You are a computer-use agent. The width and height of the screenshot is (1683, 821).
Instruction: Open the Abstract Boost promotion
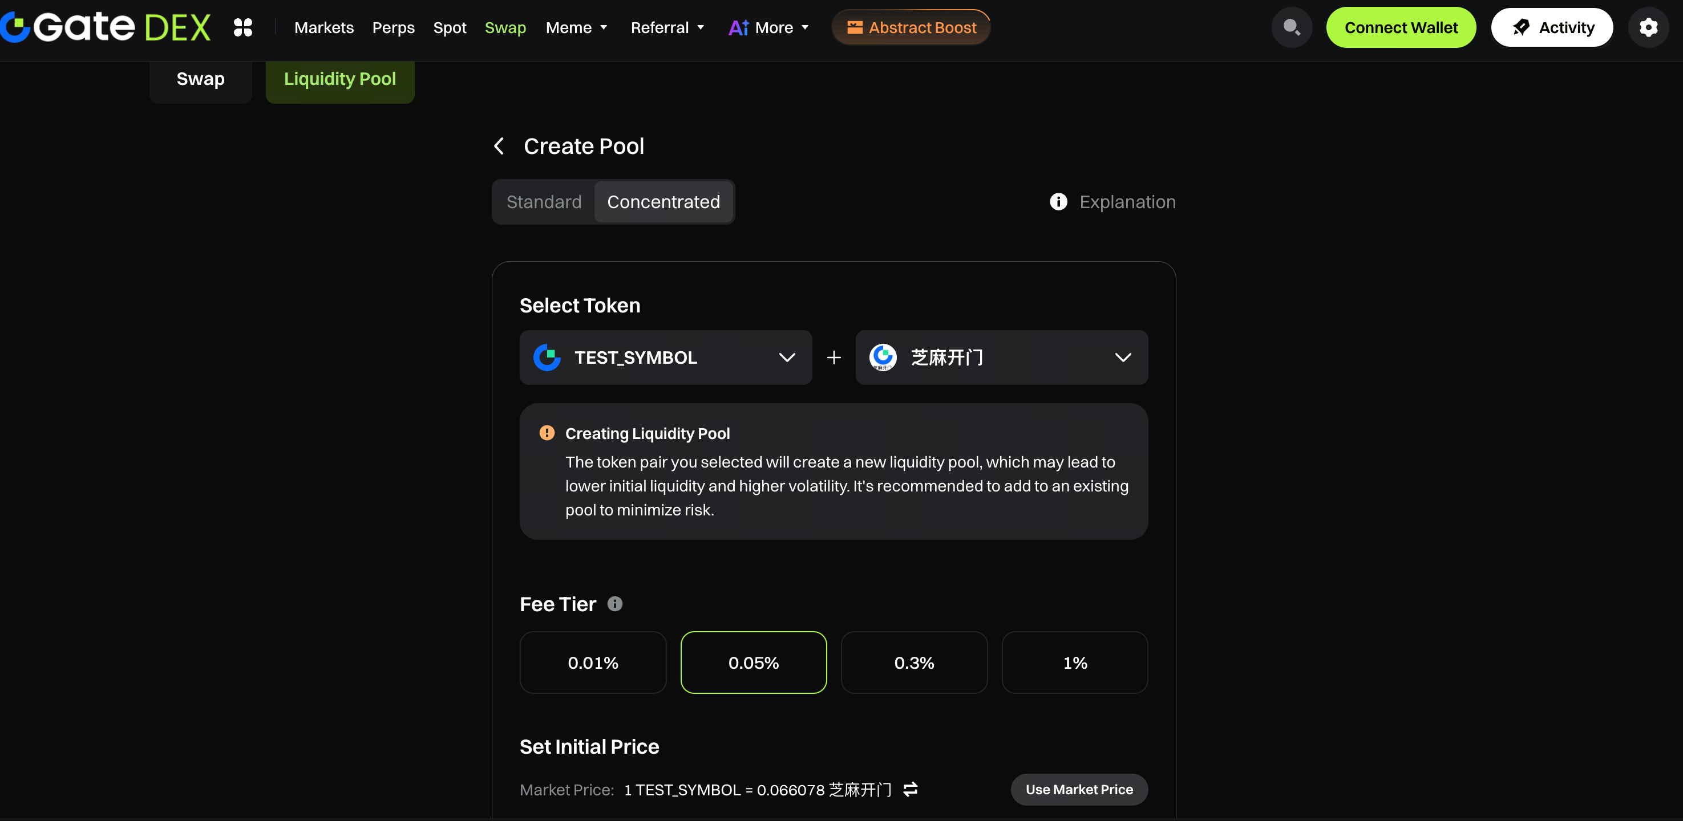point(911,27)
